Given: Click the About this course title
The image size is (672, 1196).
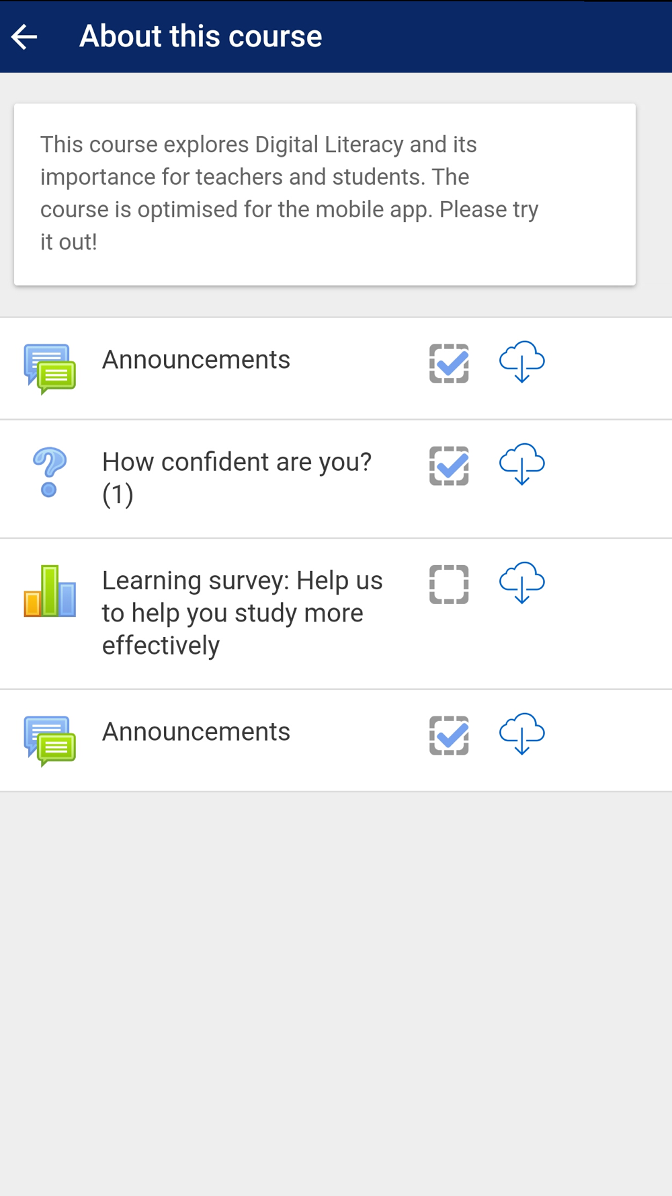Looking at the screenshot, I should point(201,36).
